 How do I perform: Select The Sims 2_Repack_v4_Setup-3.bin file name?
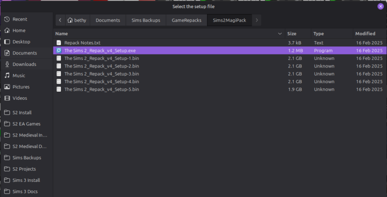[102, 74]
